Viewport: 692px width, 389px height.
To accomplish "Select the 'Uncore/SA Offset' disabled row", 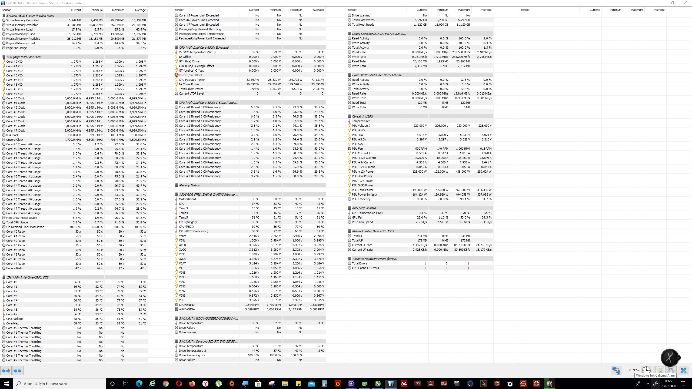I will tap(249, 75).
